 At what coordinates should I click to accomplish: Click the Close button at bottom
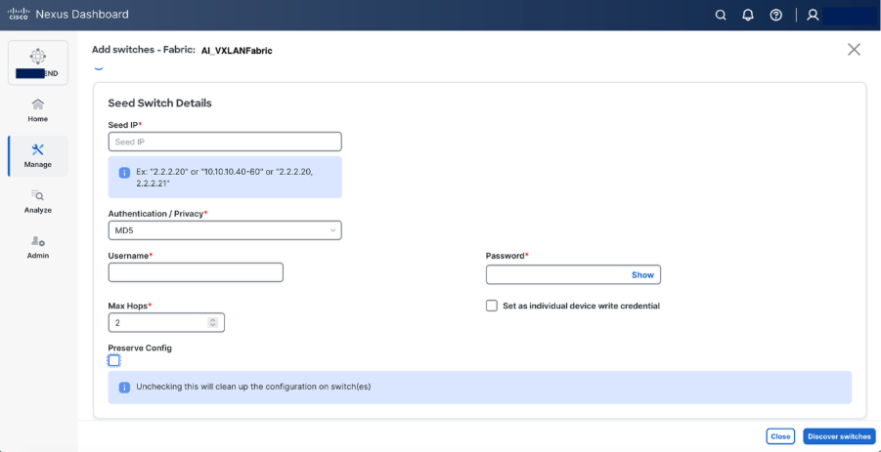(x=780, y=436)
